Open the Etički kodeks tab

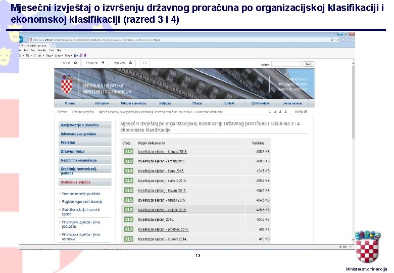pyautogui.click(x=260, y=103)
